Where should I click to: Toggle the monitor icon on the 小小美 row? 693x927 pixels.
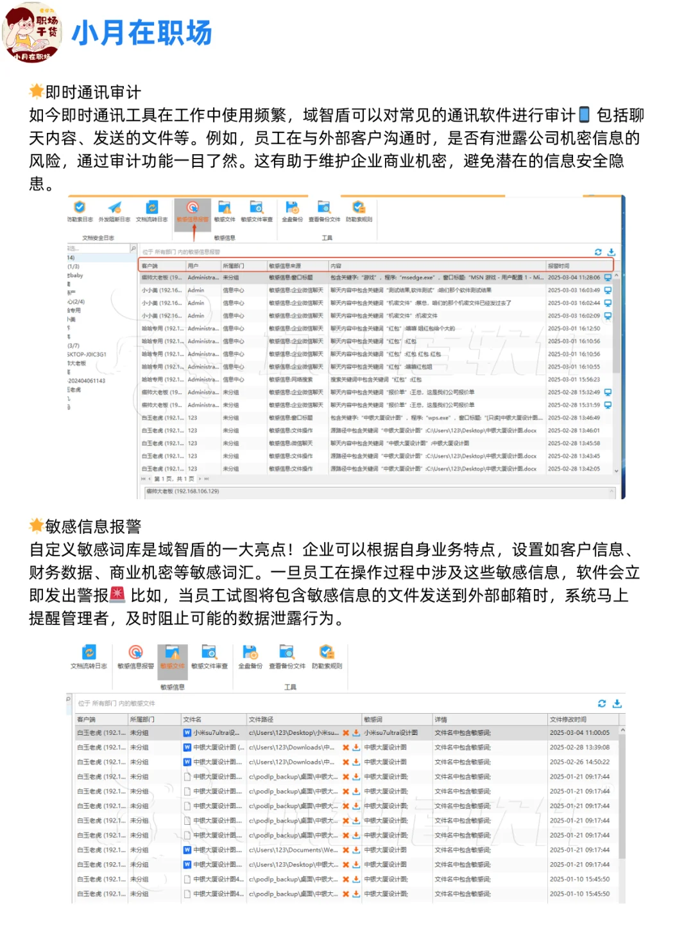tap(608, 290)
